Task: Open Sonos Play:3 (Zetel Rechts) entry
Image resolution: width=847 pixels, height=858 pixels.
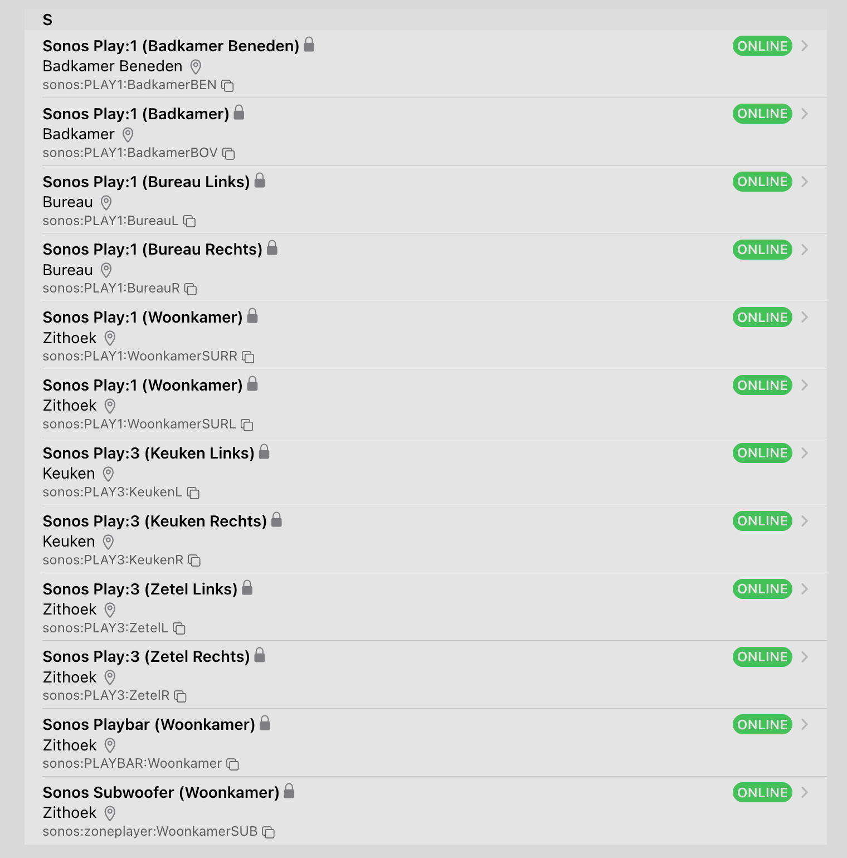Action: pyautogui.click(x=146, y=657)
